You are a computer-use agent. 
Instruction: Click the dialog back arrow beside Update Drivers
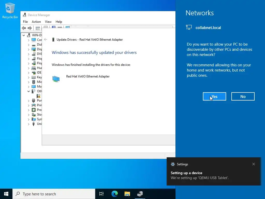tap(46, 39)
